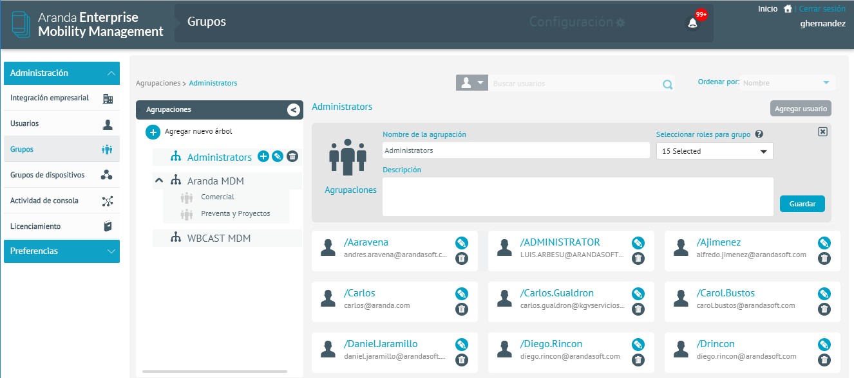Click the Descripción text area
Image resolution: width=854 pixels, height=378 pixels.
tap(578, 197)
